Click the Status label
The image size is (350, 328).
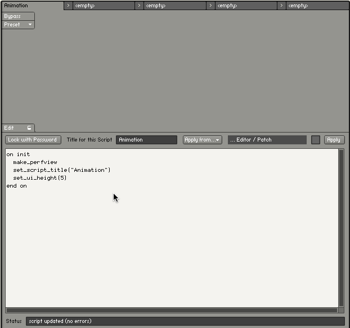pos(14,321)
